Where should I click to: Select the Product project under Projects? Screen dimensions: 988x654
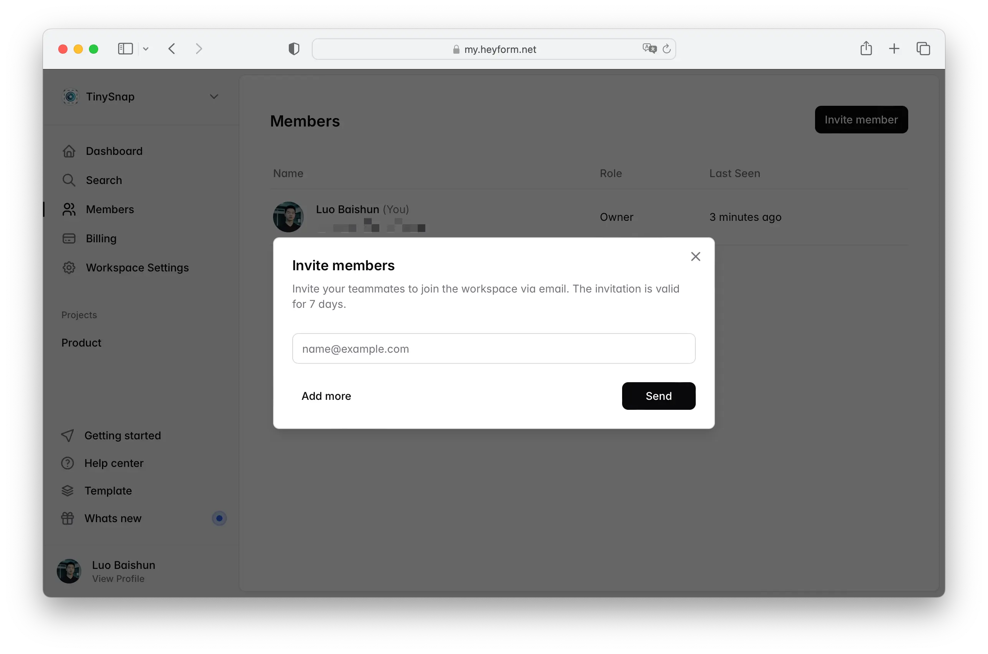81,342
